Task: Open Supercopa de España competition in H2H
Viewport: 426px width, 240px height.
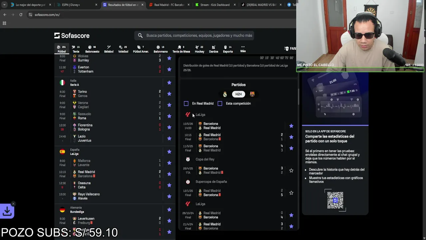Action: (x=211, y=182)
